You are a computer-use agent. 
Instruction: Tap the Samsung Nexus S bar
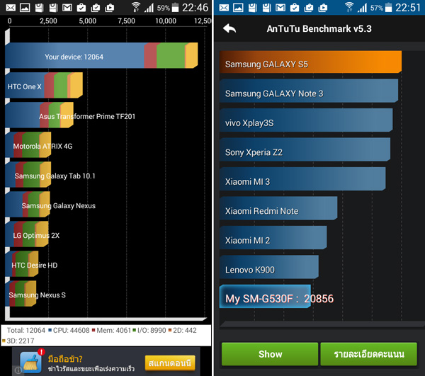21,294
